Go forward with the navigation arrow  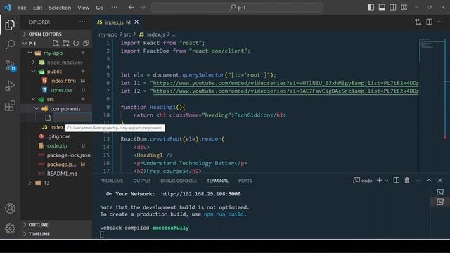[143, 8]
